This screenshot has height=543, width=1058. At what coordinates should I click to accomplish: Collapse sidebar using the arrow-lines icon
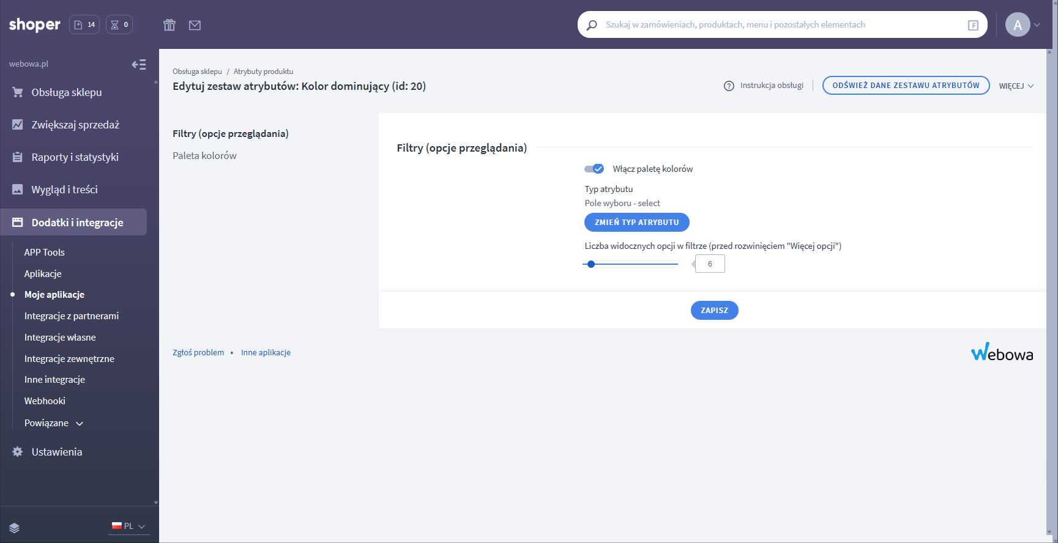[x=139, y=65]
